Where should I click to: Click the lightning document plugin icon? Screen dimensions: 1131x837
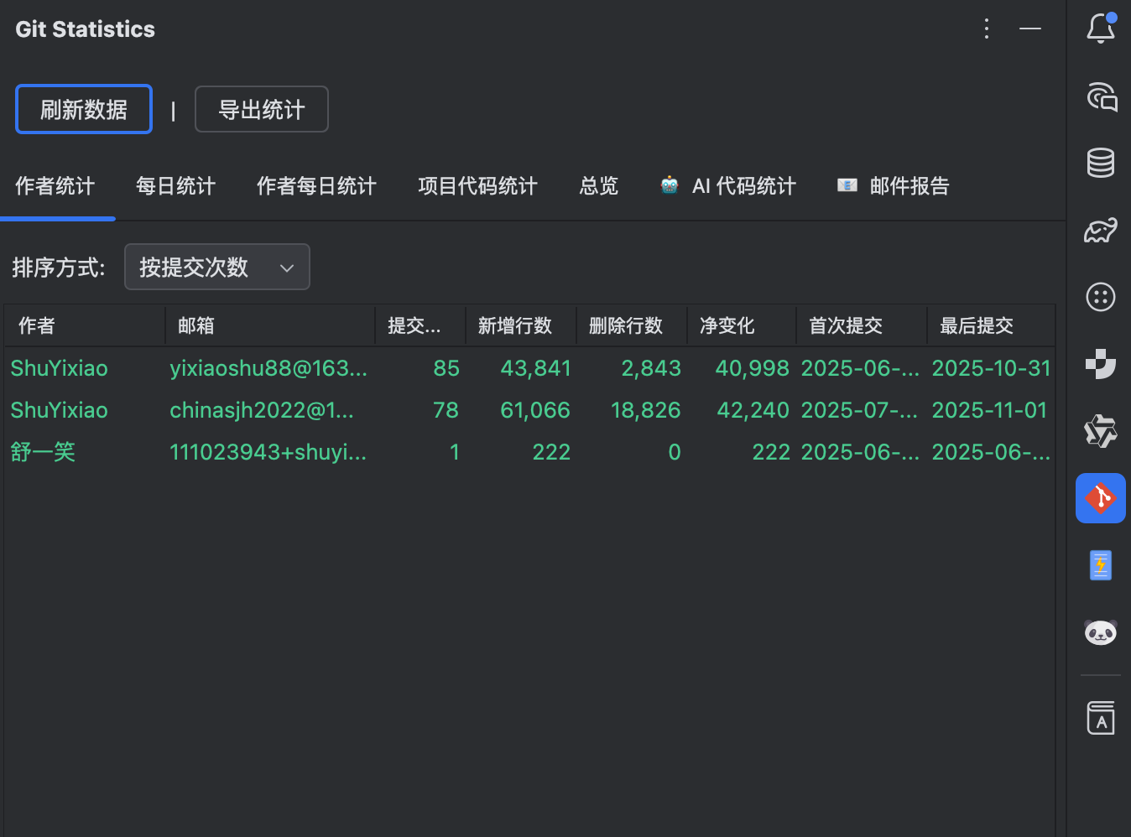click(1100, 564)
